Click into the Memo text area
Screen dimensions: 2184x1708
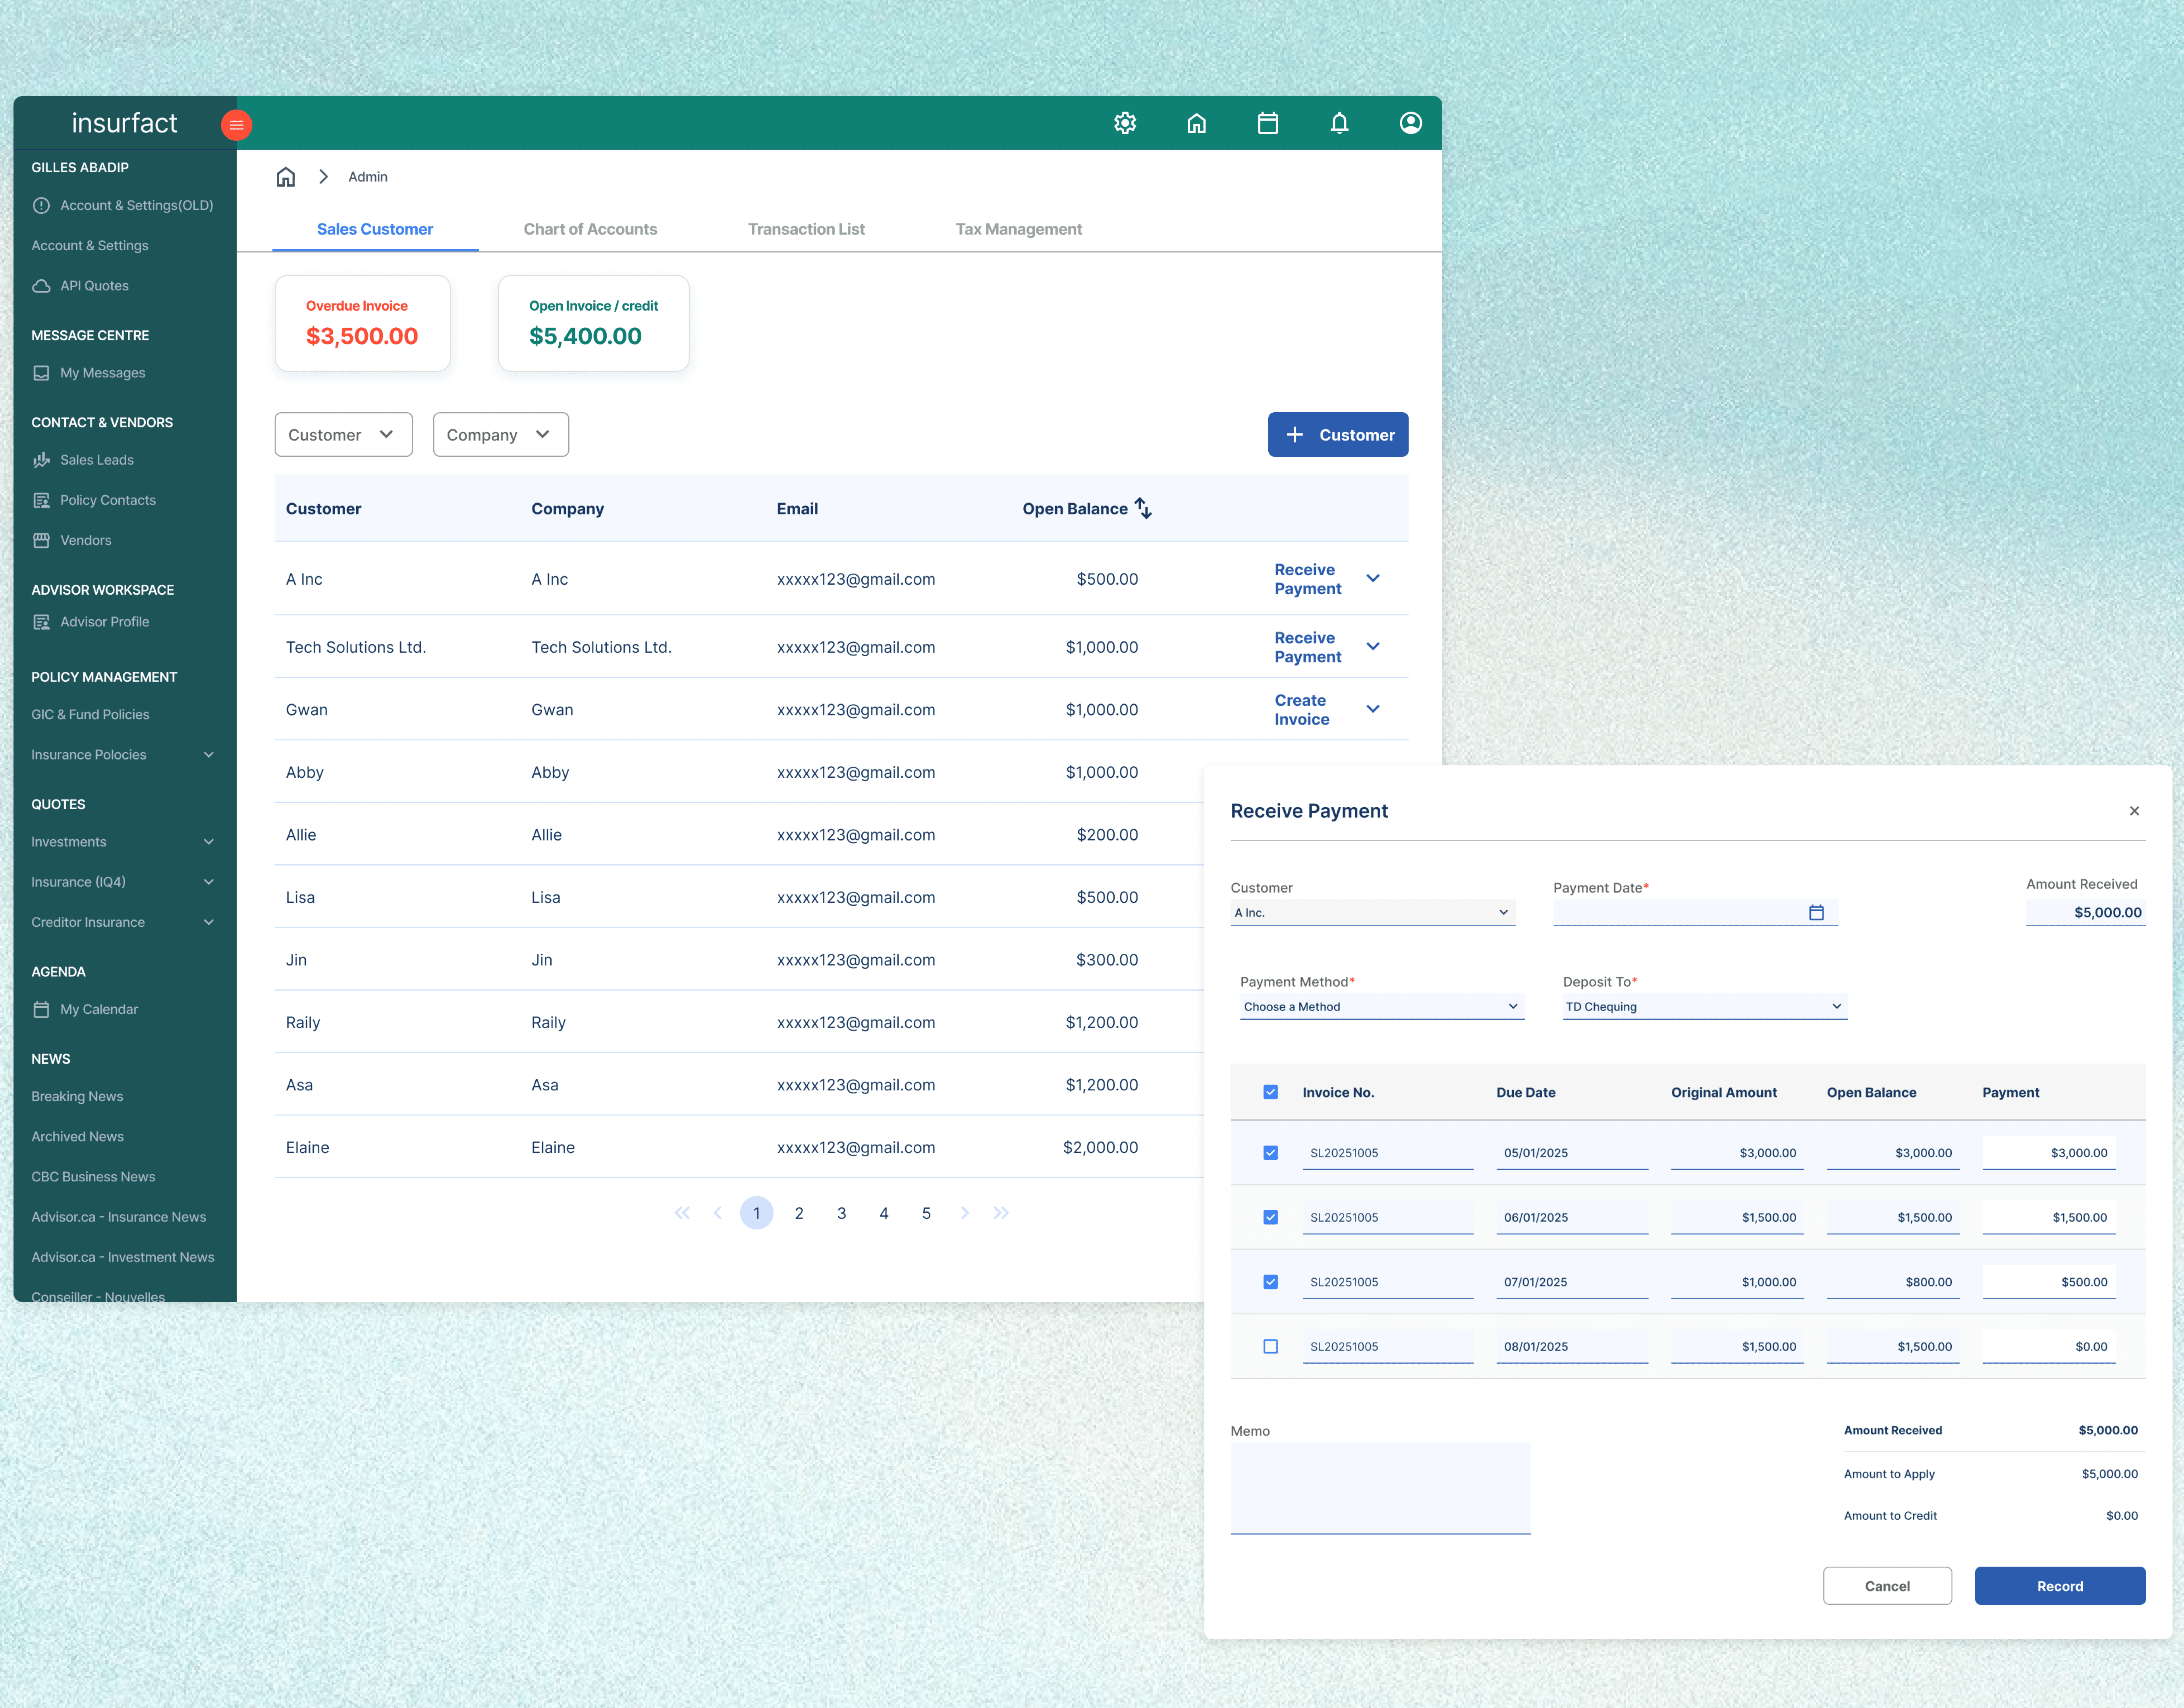(1380, 1488)
